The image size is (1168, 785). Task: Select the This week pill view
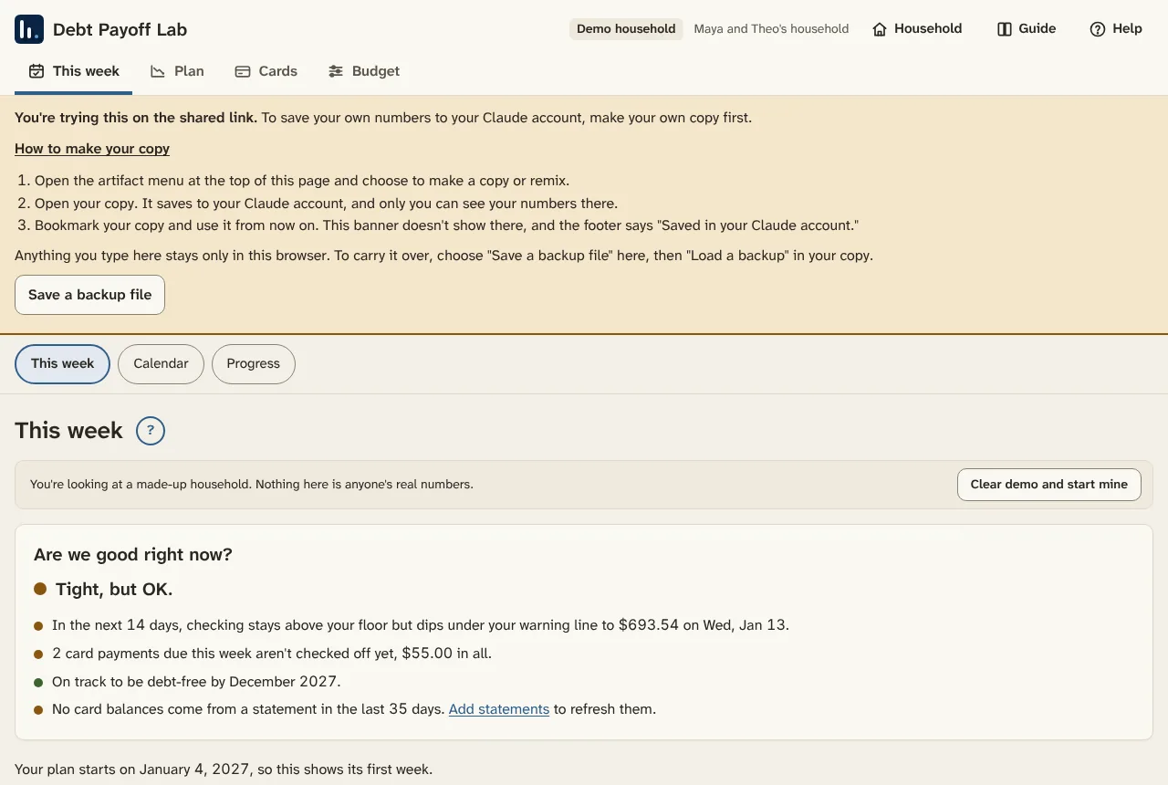[62, 363]
